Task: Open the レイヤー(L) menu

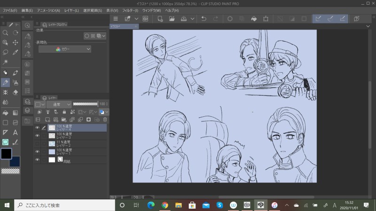Action: 71,10
